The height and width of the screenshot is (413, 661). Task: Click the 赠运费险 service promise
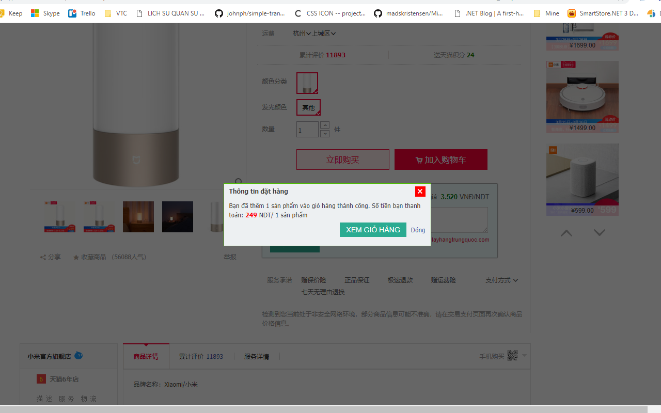coord(444,280)
